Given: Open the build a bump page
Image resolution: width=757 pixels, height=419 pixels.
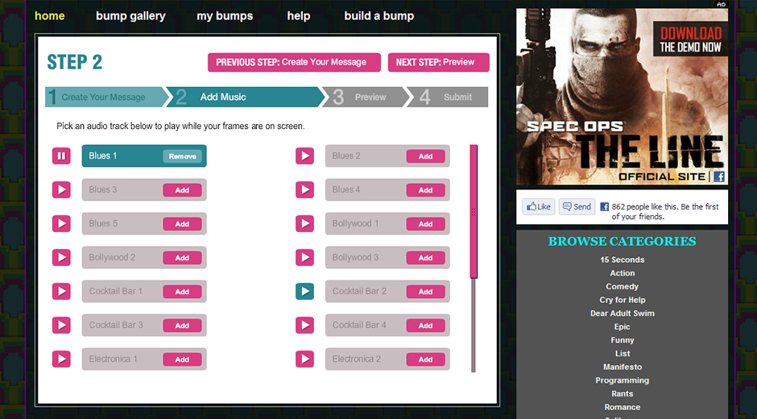Looking at the screenshot, I should tap(378, 16).
